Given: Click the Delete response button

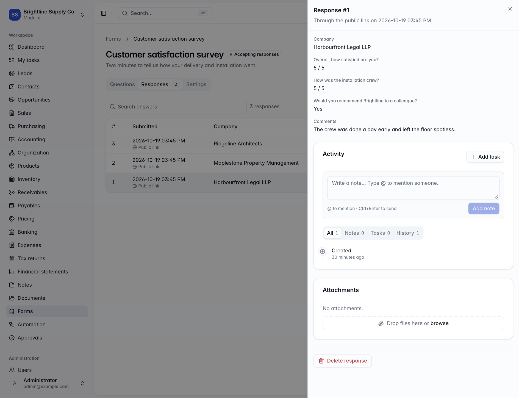Looking at the screenshot, I should point(343,361).
